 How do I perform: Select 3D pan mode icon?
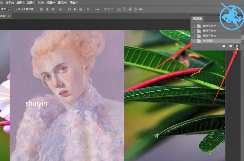pos(130,9)
